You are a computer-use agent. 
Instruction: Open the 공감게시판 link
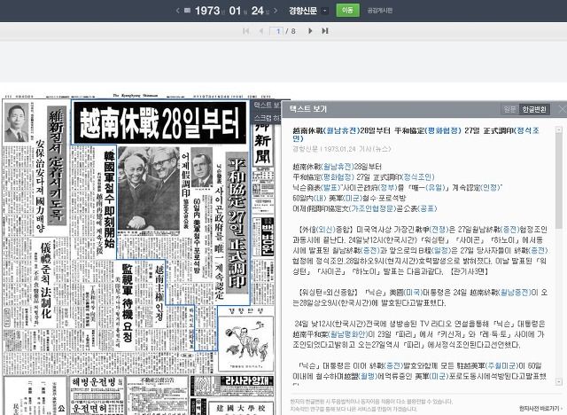click(x=379, y=11)
